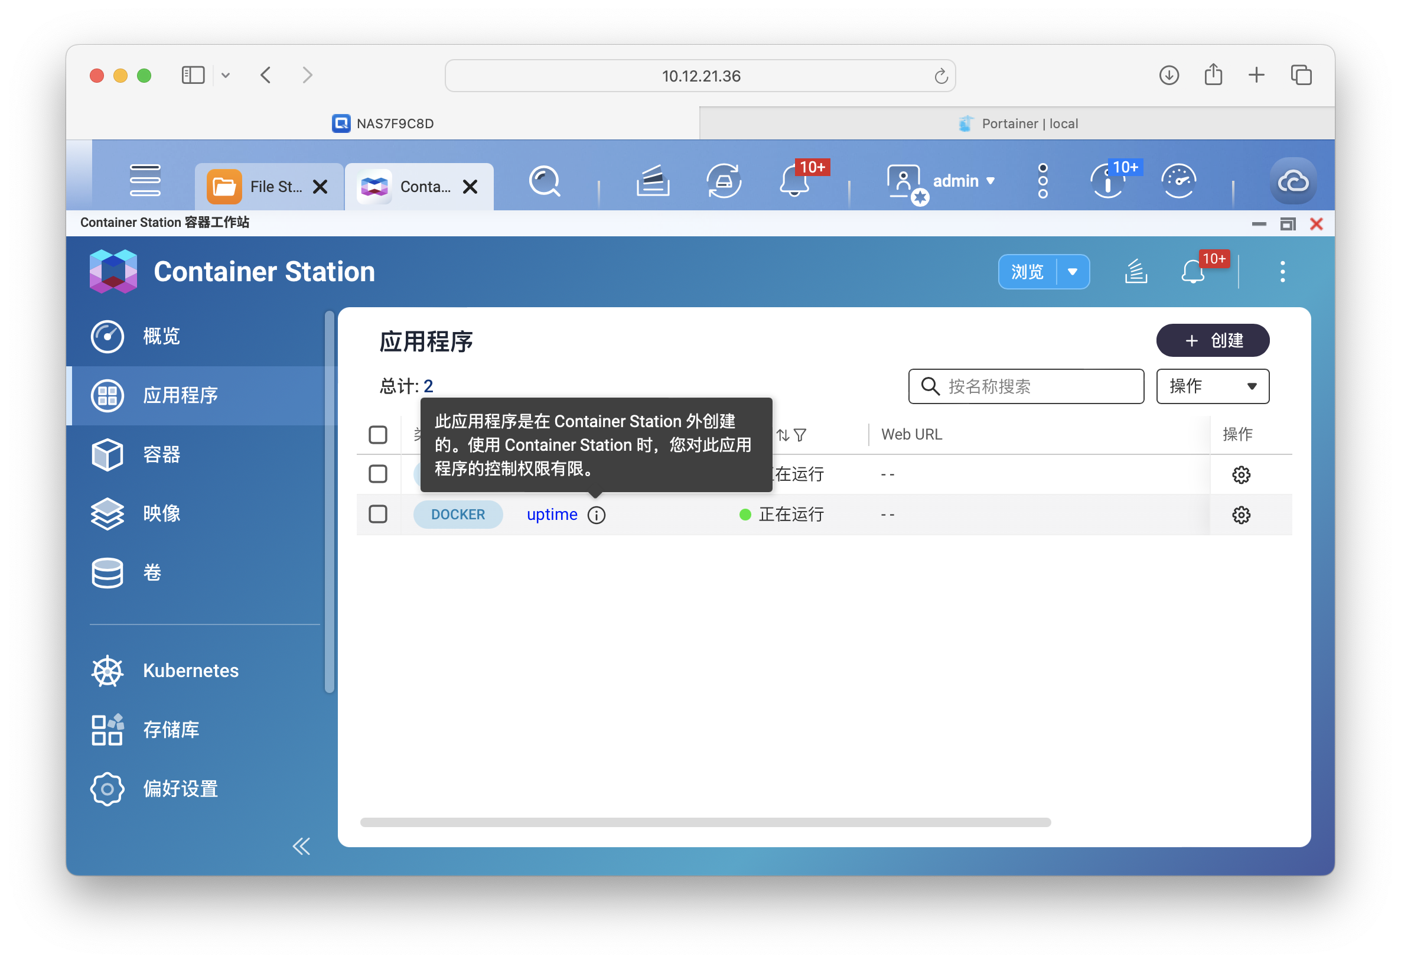Open background tasks stack icon in QTS bar
The width and height of the screenshot is (1401, 963).
pos(653,181)
